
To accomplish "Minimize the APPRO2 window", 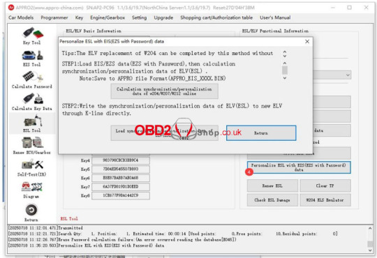I will point(333,8).
